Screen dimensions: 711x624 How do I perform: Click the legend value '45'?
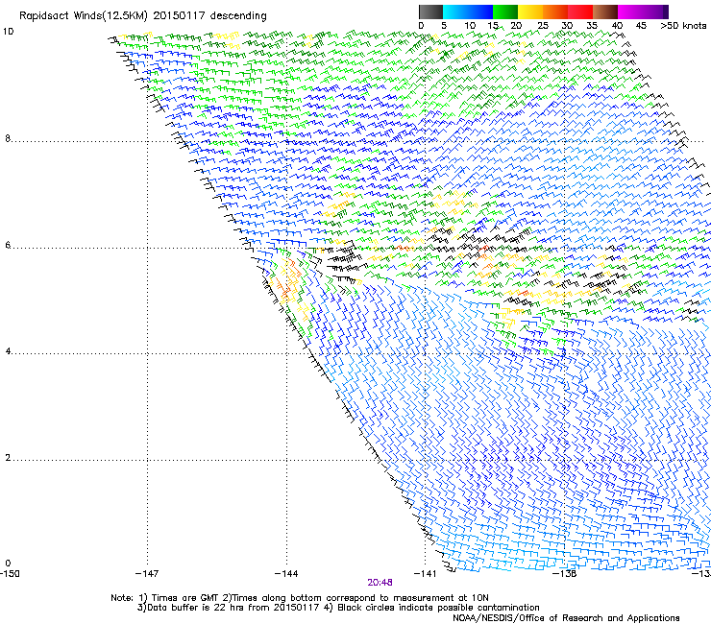(641, 26)
